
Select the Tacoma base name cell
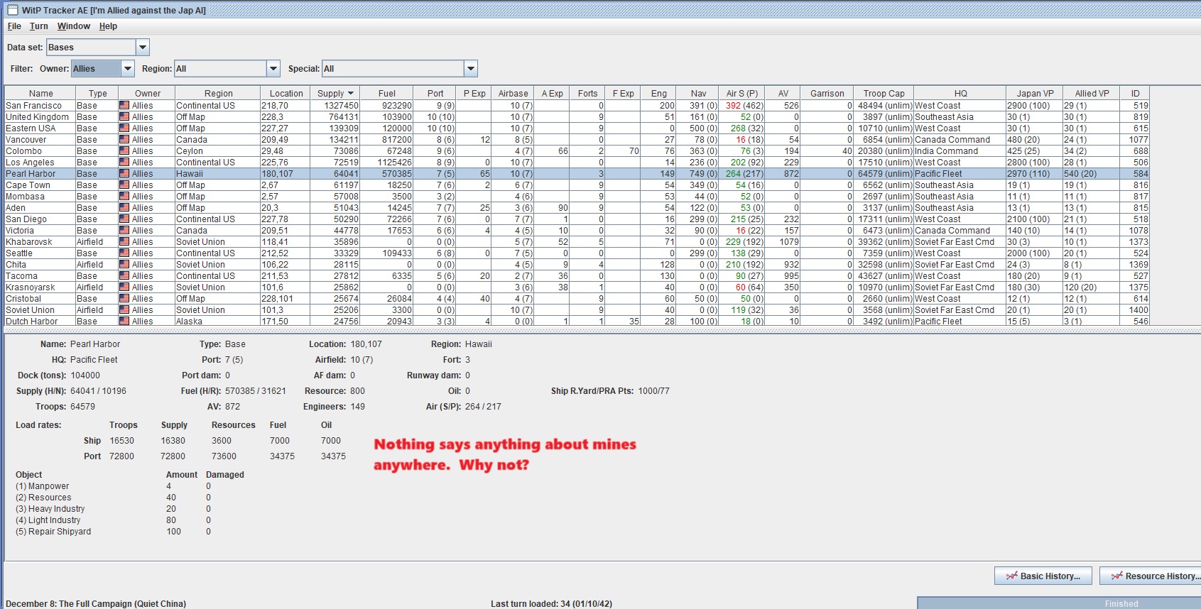click(x=40, y=276)
